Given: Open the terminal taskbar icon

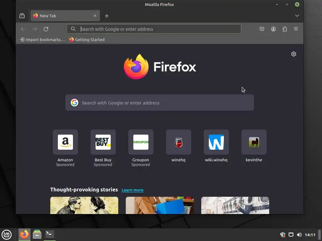Looking at the screenshot, I should click(x=49, y=234).
